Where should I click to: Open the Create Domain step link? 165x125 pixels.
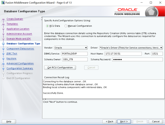pos(15,19)
